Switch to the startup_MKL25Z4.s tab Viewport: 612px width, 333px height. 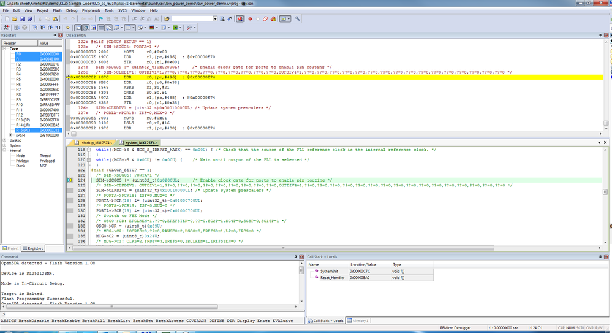(x=97, y=142)
